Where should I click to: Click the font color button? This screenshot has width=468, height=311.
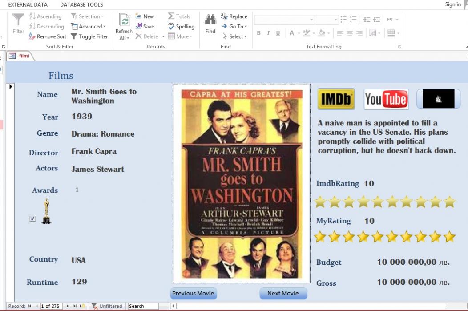pos(292,33)
